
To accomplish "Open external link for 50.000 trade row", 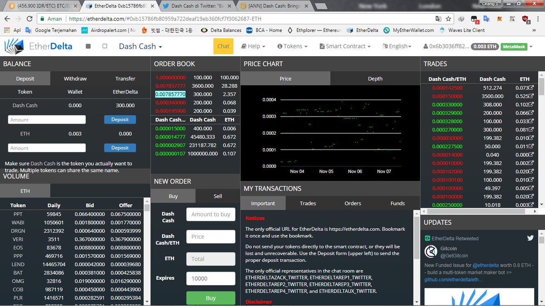I will [x=531, y=146].
